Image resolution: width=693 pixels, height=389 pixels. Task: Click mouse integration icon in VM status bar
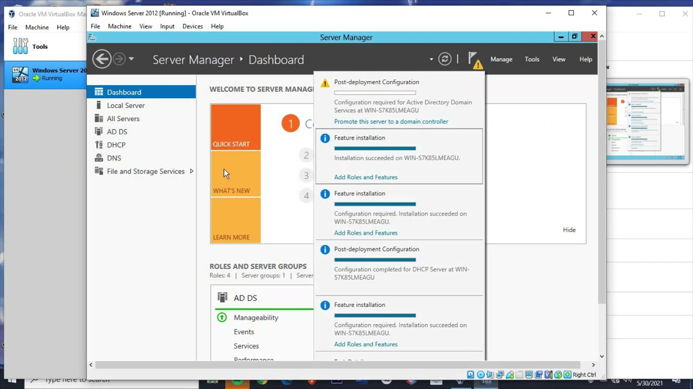click(558, 375)
